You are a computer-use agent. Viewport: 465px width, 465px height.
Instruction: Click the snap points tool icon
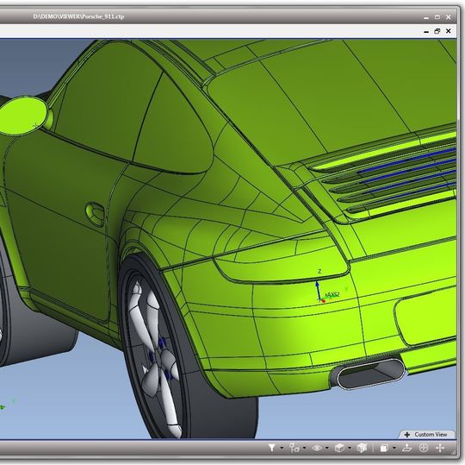[294, 448]
